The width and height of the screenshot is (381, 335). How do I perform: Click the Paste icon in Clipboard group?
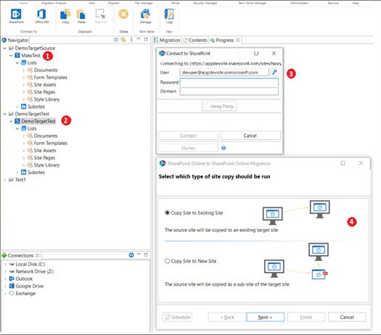[81, 14]
